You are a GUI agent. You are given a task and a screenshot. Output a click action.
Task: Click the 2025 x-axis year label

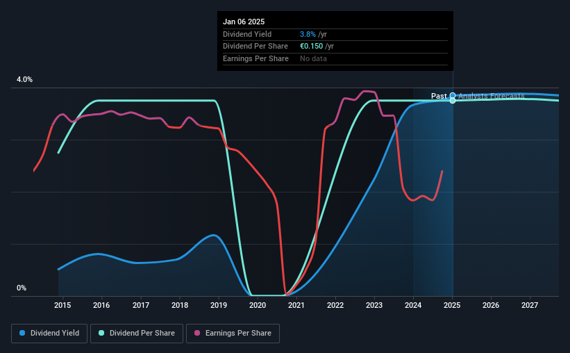click(452, 305)
